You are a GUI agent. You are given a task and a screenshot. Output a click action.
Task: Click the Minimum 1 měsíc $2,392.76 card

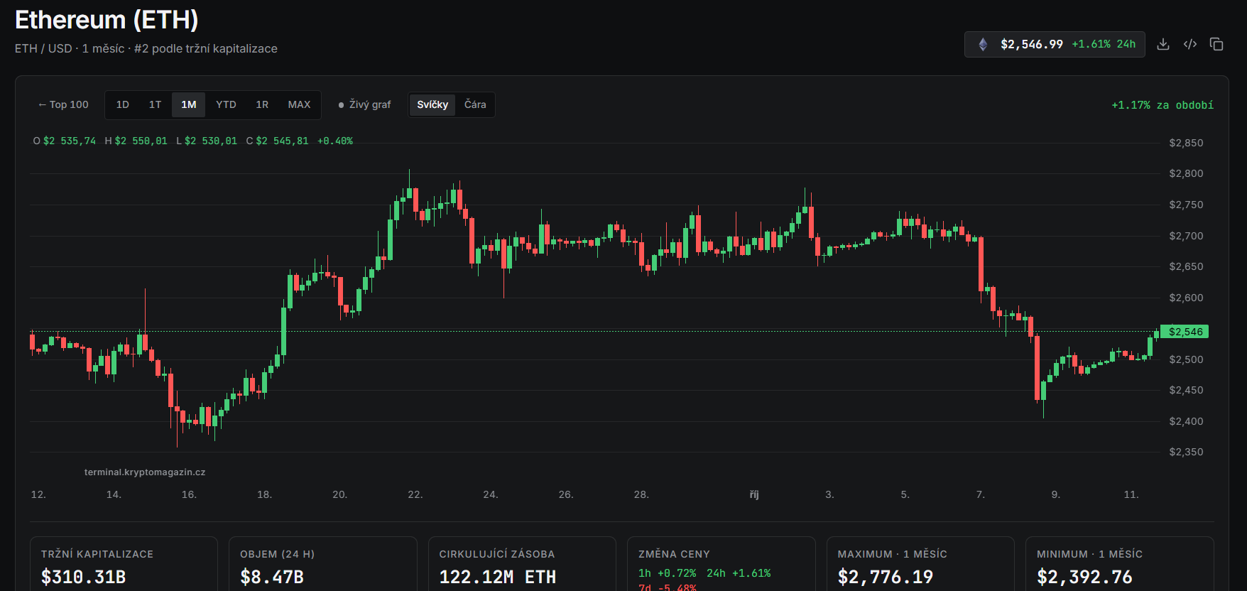tap(1120, 564)
